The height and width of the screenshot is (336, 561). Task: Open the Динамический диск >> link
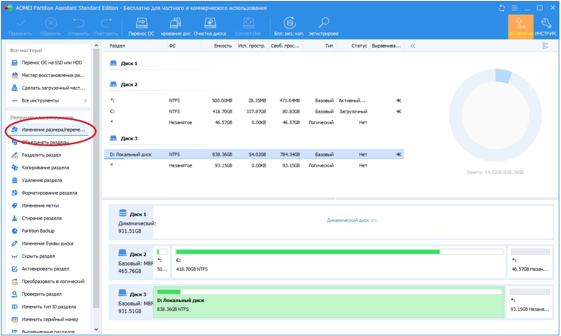click(x=352, y=220)
